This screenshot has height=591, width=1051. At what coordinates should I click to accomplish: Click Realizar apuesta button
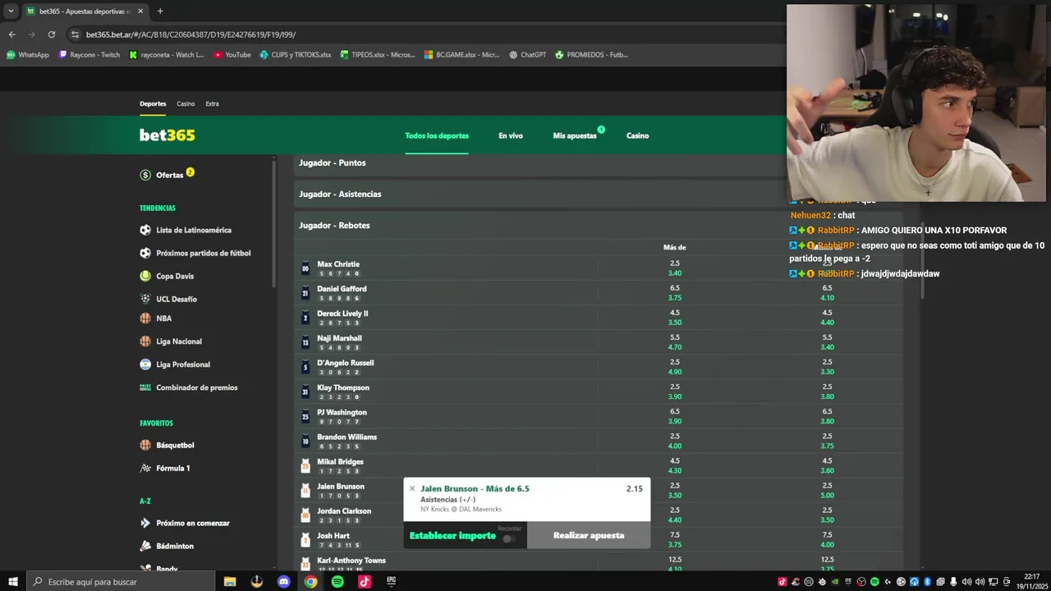589,536
